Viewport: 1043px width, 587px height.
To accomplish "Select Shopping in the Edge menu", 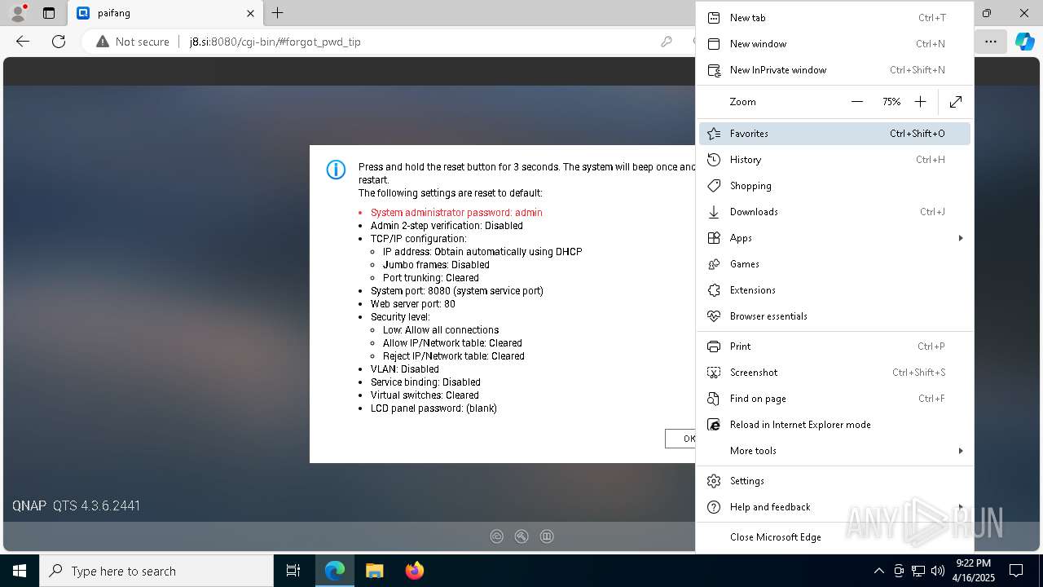I will click(834, 186).
